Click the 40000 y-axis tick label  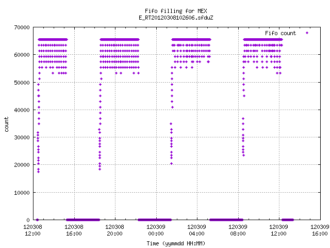click(x=22, y=110)
